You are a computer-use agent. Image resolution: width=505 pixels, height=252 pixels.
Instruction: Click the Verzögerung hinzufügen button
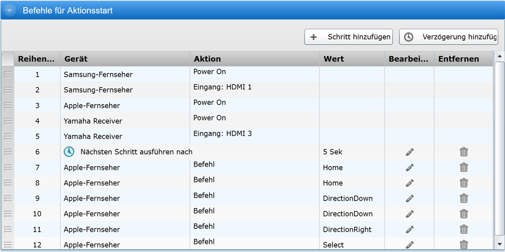pos(448,37)
